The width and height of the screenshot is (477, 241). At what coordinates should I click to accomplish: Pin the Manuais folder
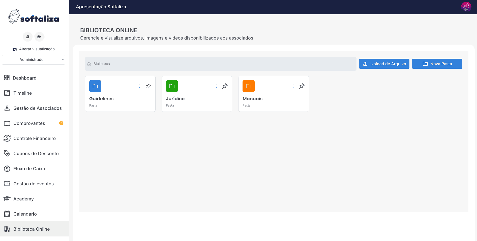point(302,86)
